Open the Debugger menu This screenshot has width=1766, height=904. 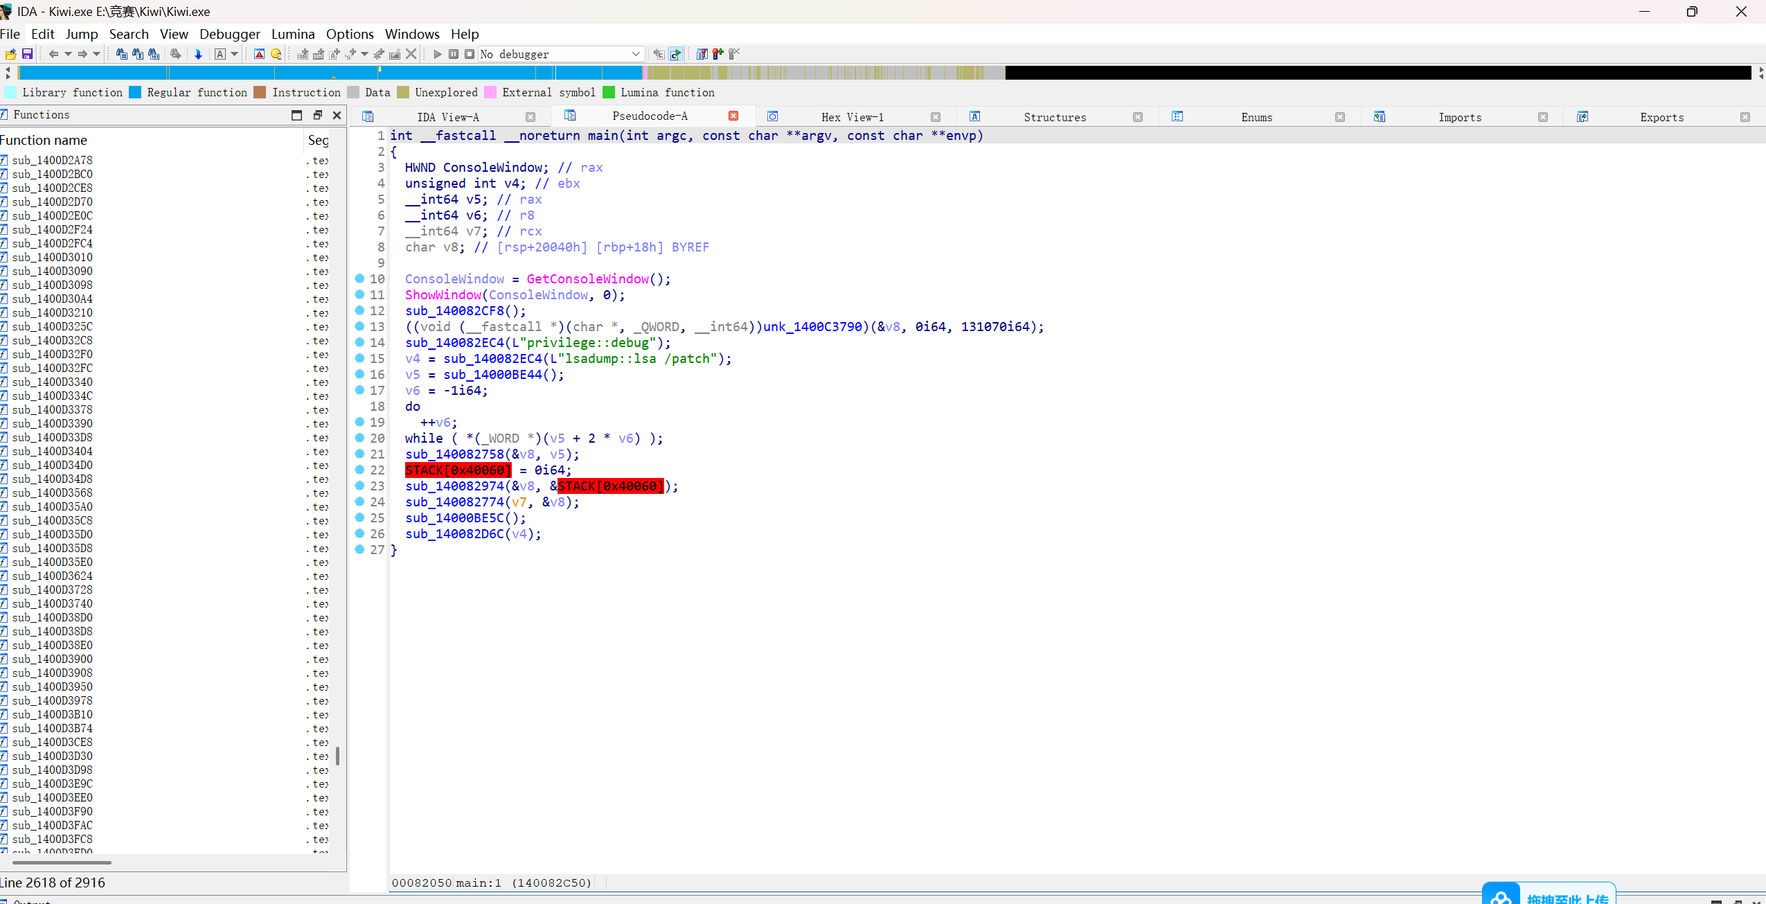[230, 34]
